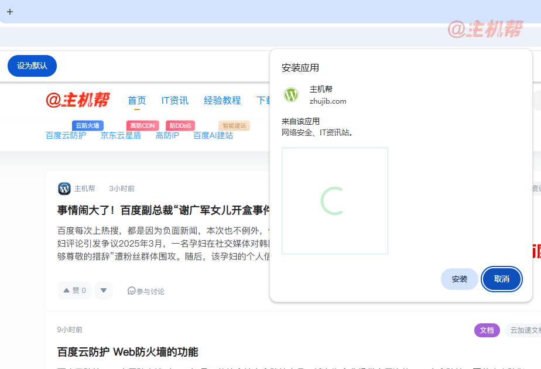The image size is (541, 369).
Task: Click the 智能建站 badge
Action: [x=234, y=126]
